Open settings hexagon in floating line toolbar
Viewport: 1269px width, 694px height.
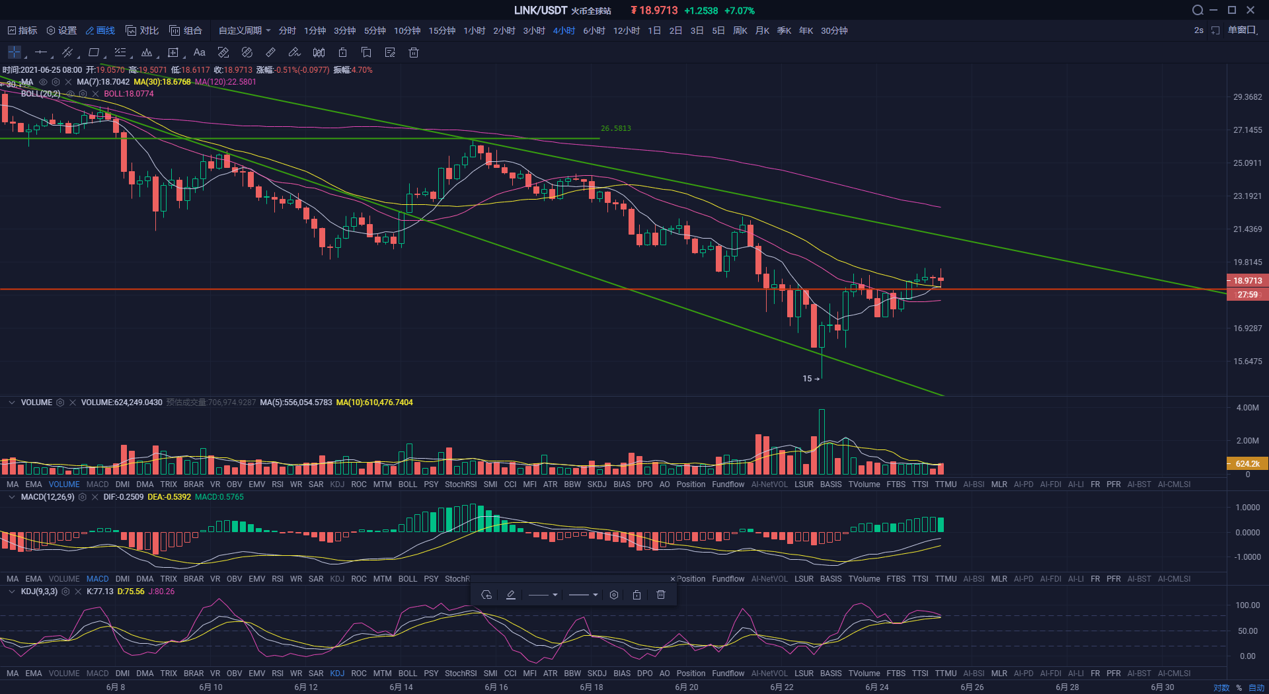point(614,595)
